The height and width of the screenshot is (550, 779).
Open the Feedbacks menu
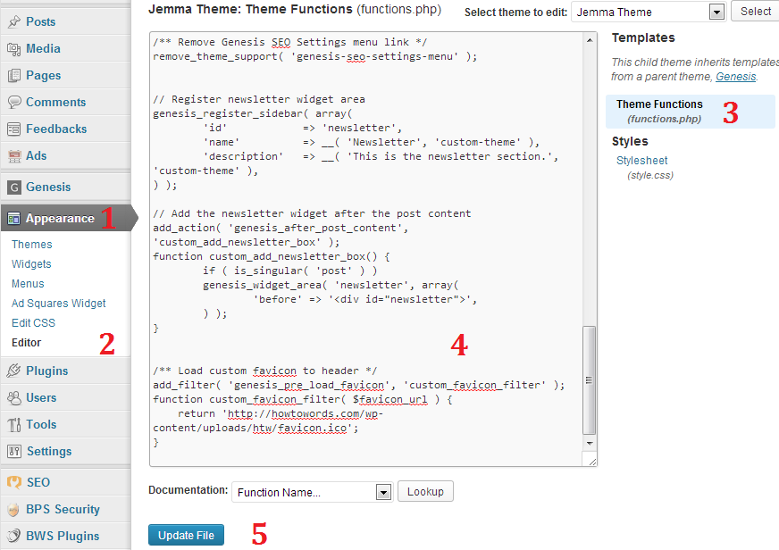56,129
